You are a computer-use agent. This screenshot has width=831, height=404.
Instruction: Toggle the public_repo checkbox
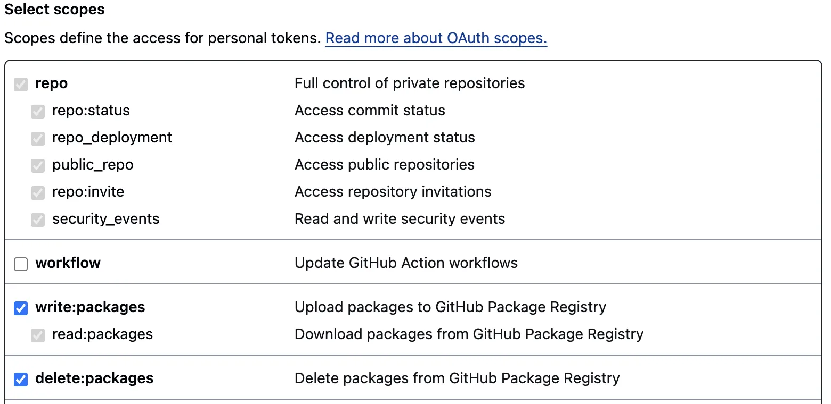[37, 165]
